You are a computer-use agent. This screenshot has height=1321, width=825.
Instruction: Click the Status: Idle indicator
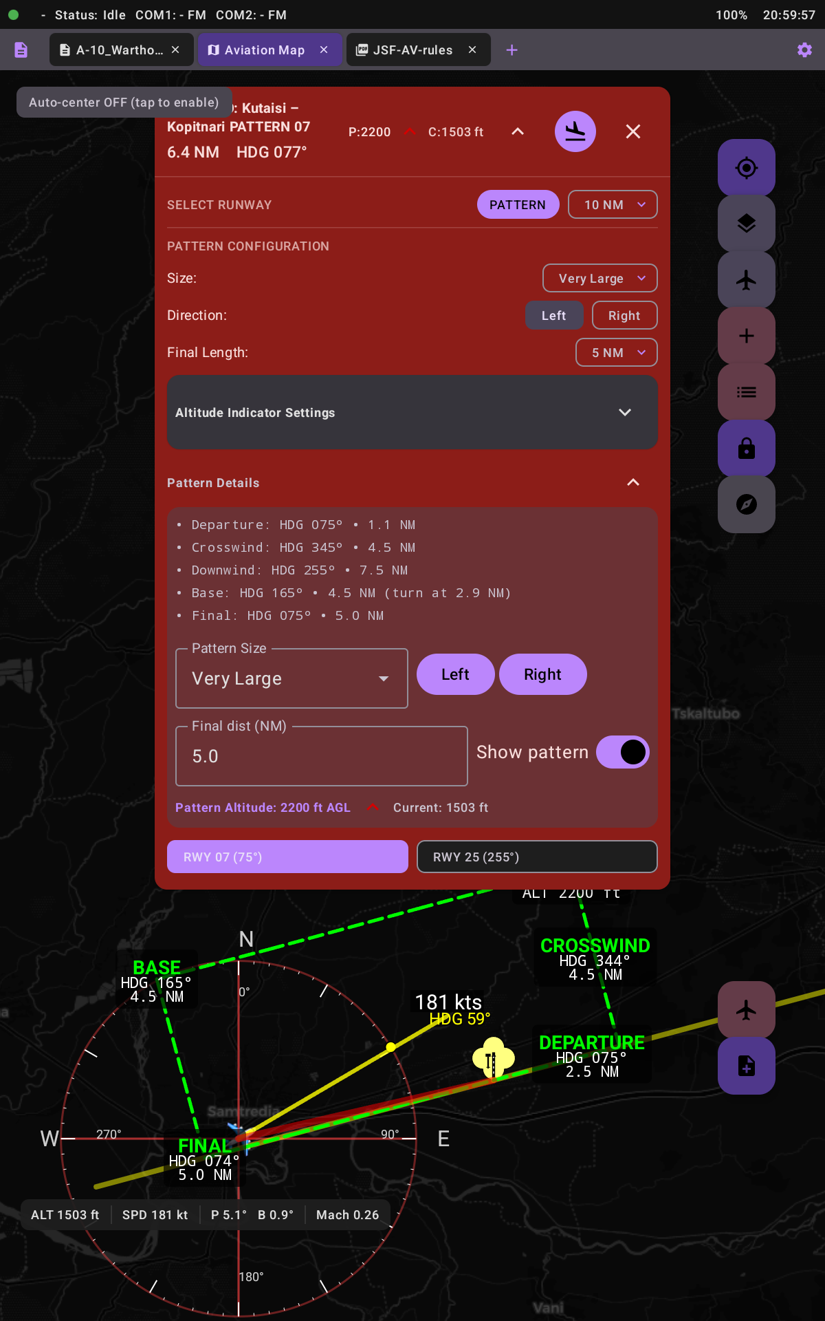(90, 14)
